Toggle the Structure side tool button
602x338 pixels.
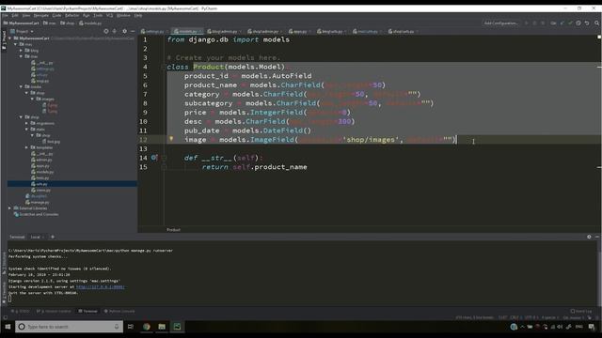click(x=4, y=262)
